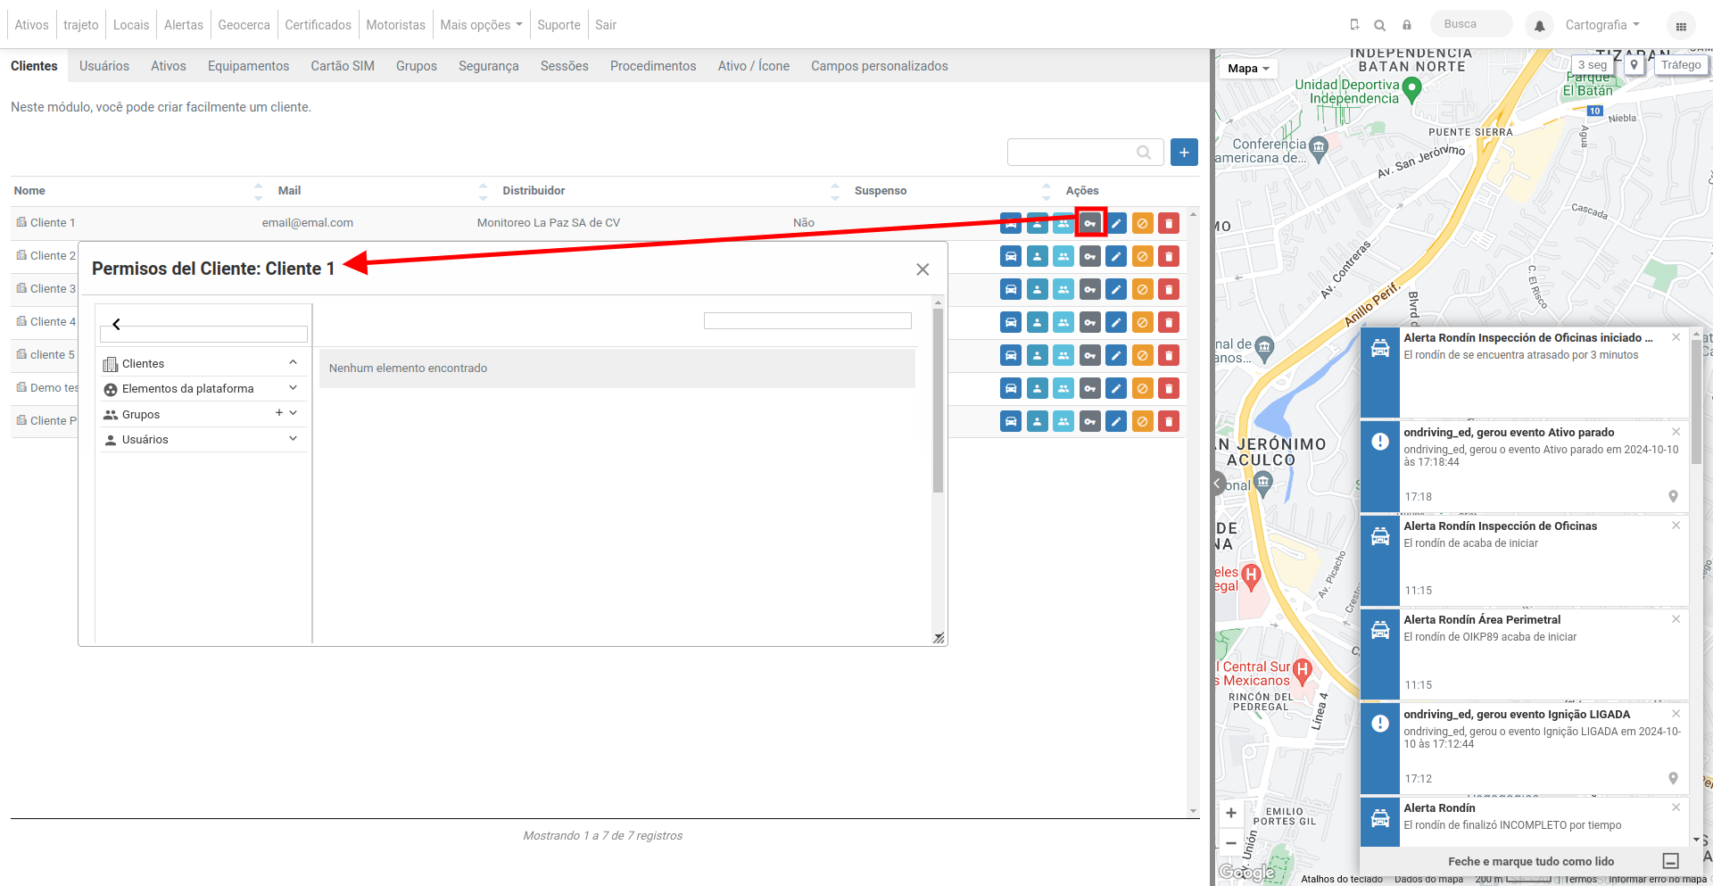Click the back arrow in permissions dialog
The image size is (1713, 886).
click(x=116, y=324)
